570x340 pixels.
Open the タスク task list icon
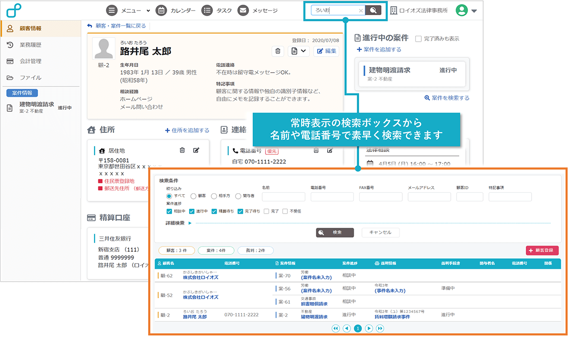tap(207, 10)
